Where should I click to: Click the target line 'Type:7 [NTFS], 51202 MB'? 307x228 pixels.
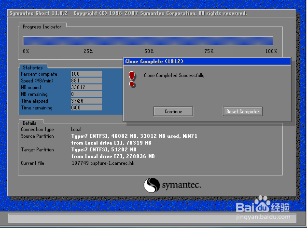(104, 149)
